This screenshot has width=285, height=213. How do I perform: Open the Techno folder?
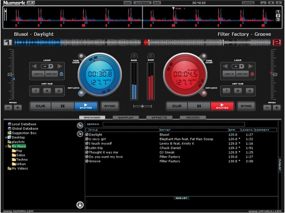click(x=22, y=159)
